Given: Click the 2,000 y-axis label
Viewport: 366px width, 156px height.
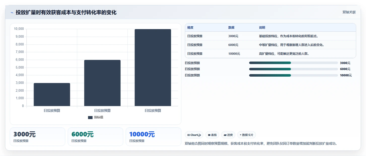Looking at the screenshot, I should click(20, 91).
